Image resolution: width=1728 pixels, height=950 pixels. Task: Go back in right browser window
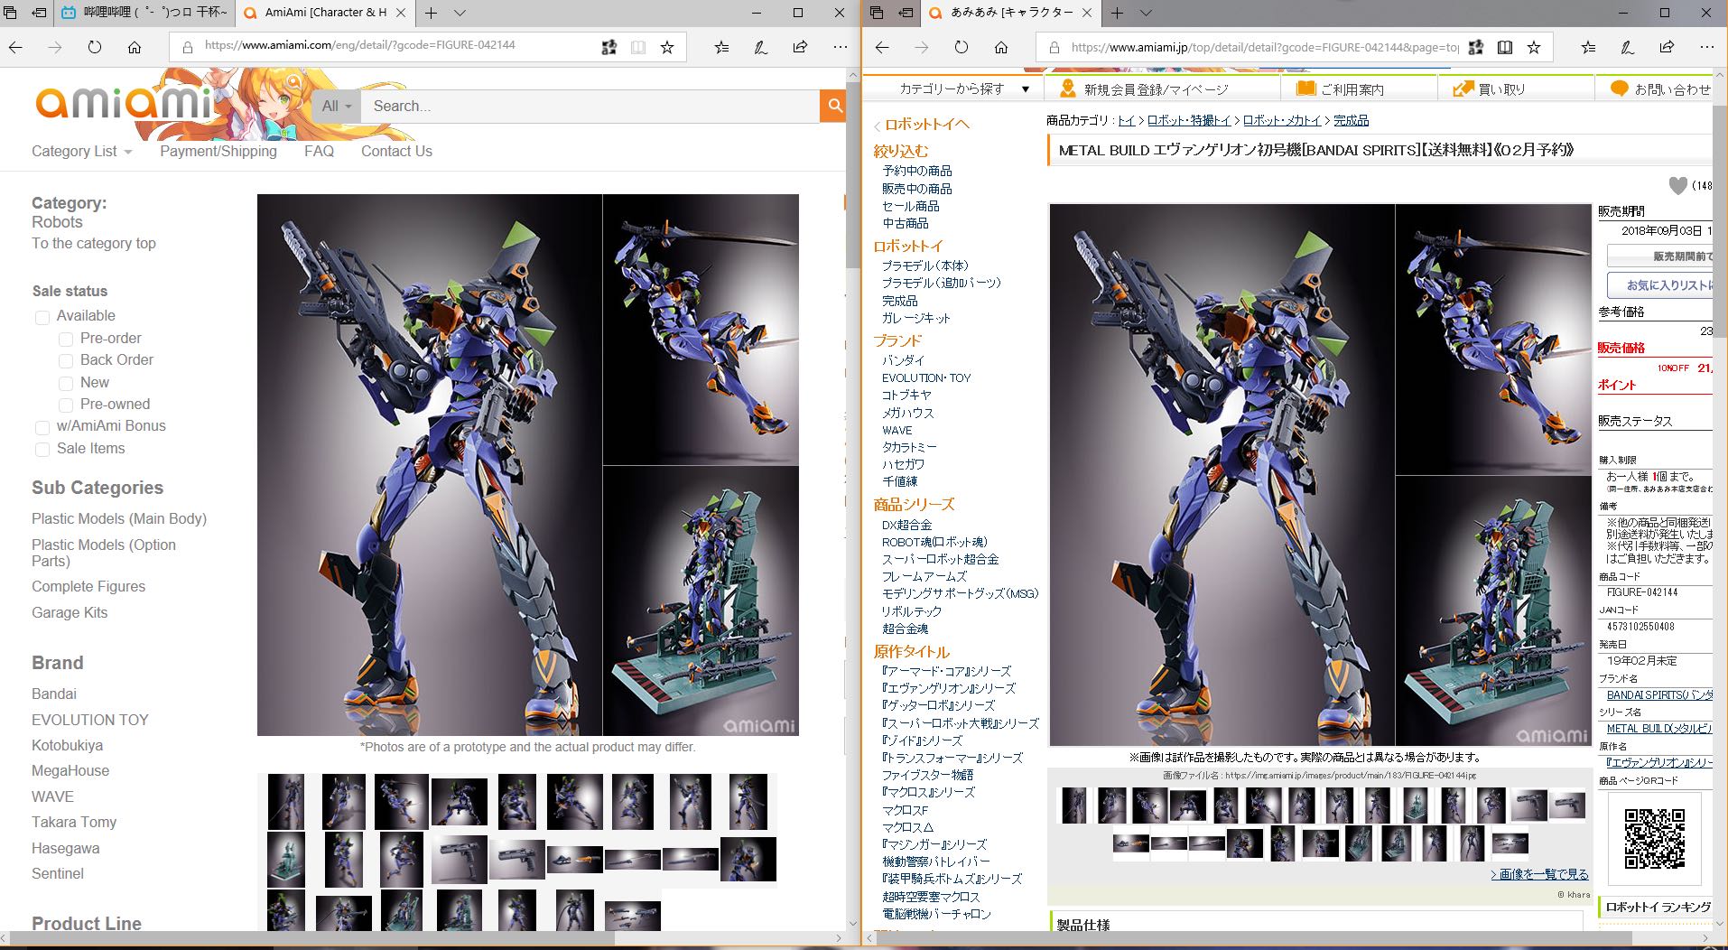coord(882,47)
